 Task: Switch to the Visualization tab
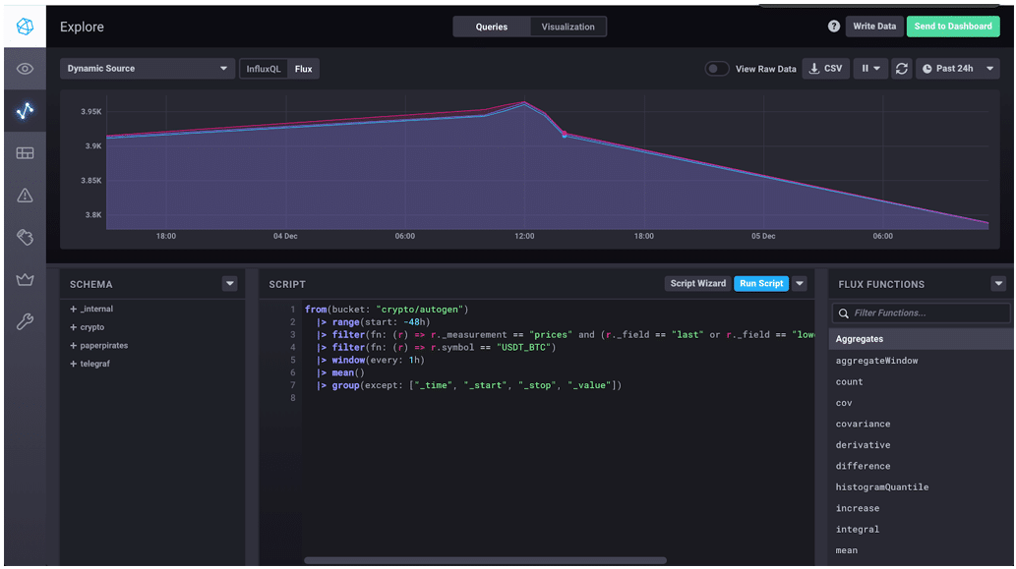click(568, 27)
